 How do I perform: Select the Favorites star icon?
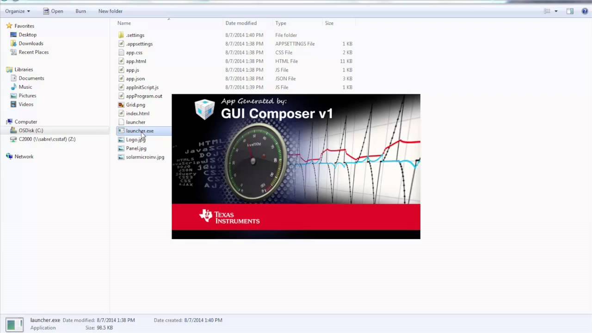(x=9, y=26)
